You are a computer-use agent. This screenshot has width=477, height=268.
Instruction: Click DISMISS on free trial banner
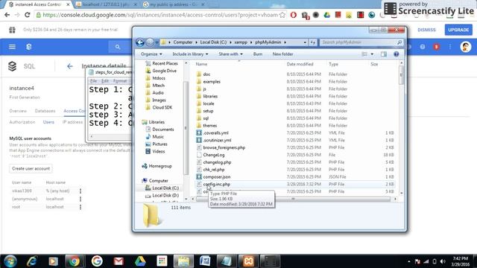click(426, 30)
